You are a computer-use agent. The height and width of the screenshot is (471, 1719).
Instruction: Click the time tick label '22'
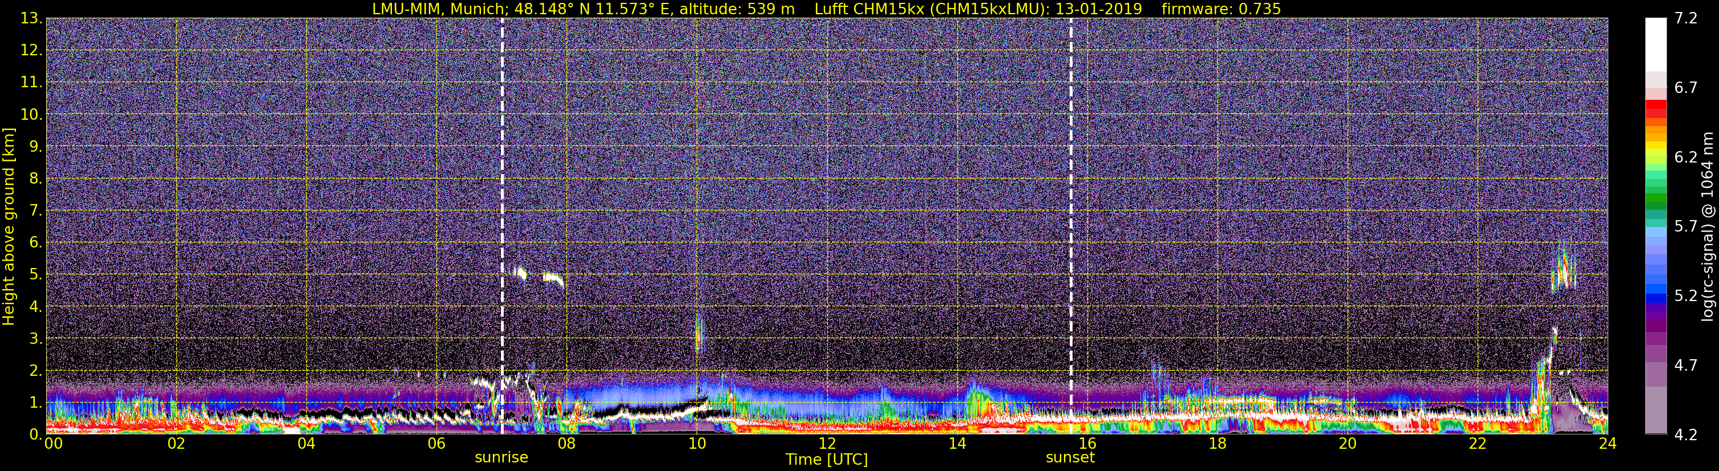point(1478,444)
